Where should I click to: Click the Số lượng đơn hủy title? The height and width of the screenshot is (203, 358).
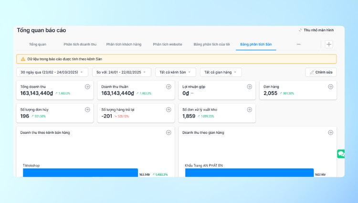pyautogui.click(x=34, y=109)
